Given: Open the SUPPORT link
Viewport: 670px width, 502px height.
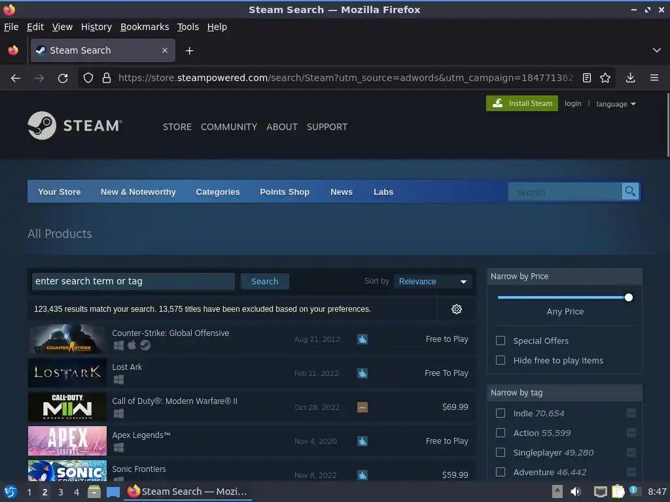Looking at the screenshot, I should [x=327, y=127].
